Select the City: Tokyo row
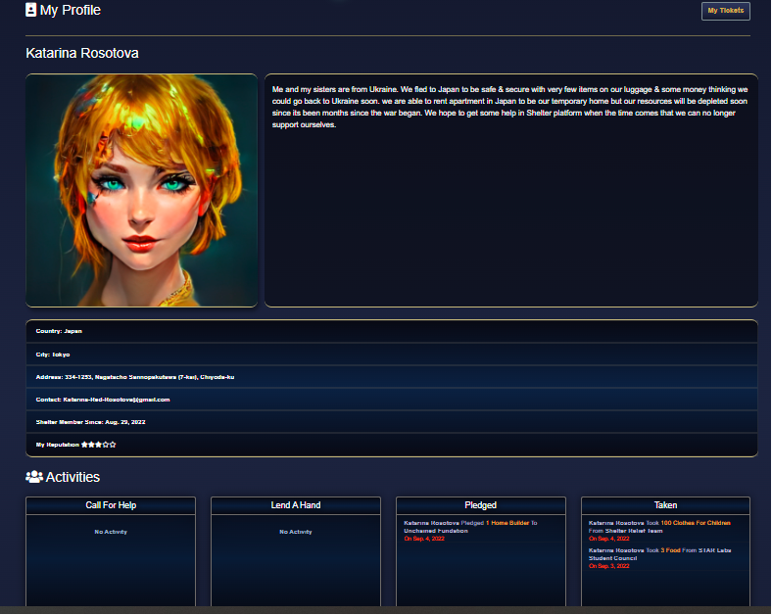Screen dimensions: 772x615 (x=392, y=355)
